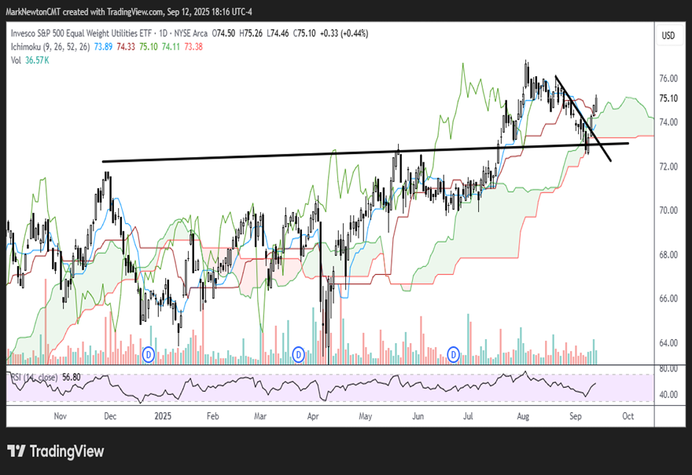Viewport: 692px width, 475px height.
Task: Click the Nov label on the time axis
Action: tap(60, 416)
